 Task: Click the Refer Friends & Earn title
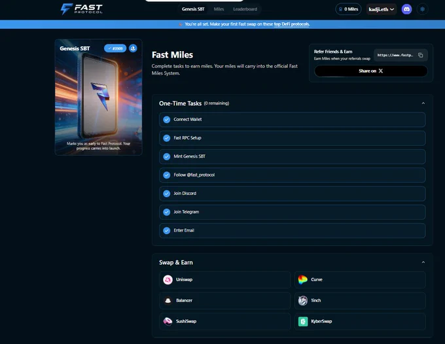point(333,52)
